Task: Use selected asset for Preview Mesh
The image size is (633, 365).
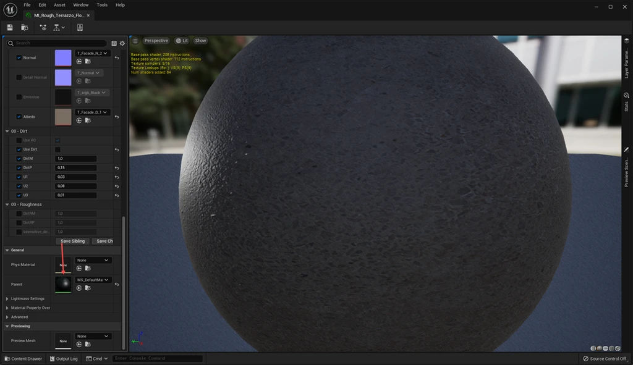Action: [x=79, y=344]
